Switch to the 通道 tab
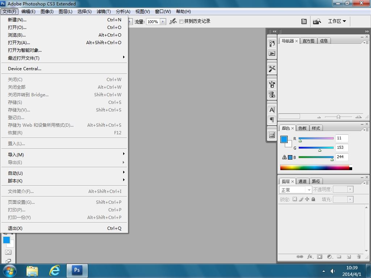The image size is (371, 278). 302,181
